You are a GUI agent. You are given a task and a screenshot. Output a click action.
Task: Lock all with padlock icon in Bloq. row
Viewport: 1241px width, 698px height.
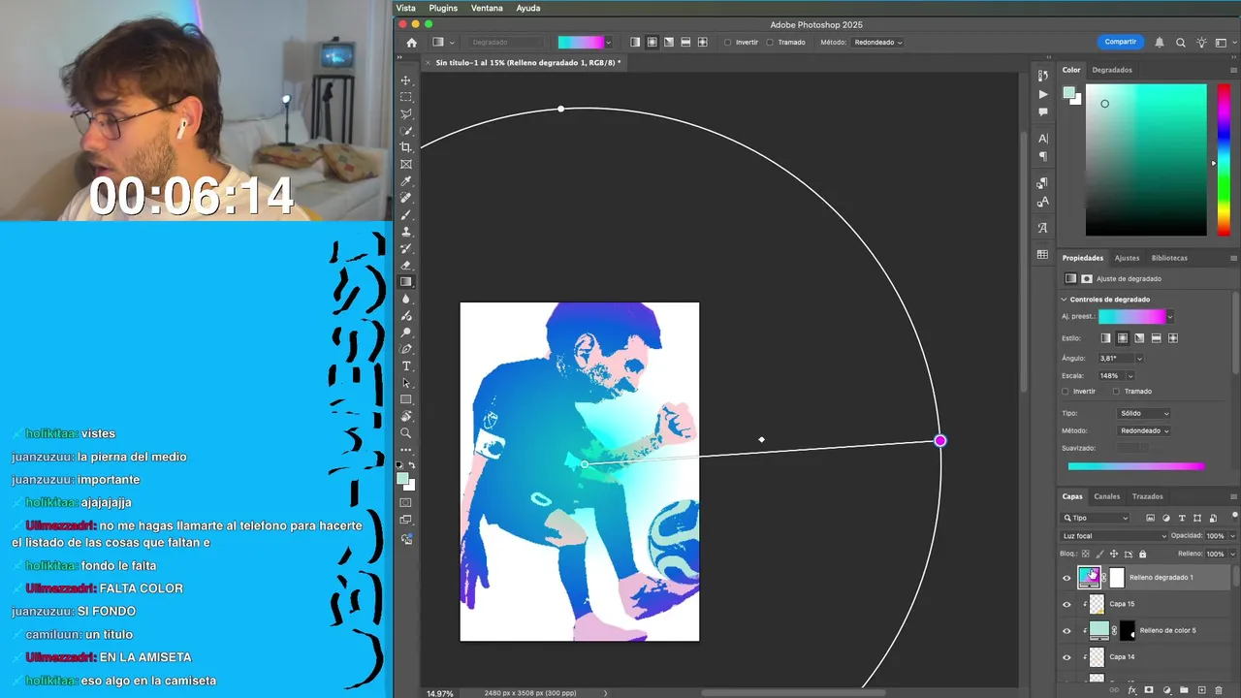click(1142, 554)
